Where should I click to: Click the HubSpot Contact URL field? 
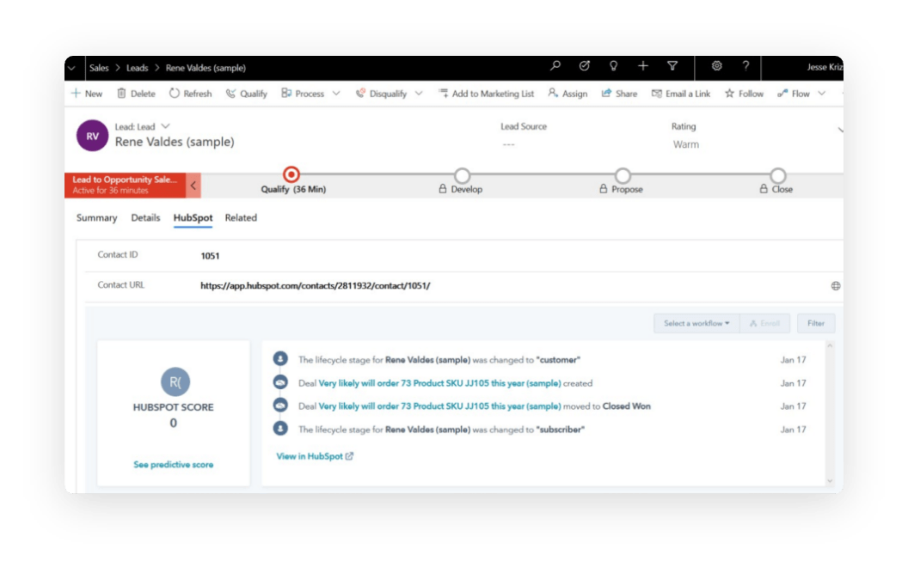coord(315,286)
